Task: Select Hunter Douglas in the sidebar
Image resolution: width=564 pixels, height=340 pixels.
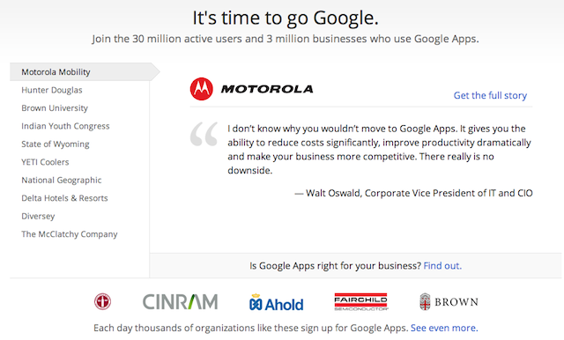Action: 52,90
